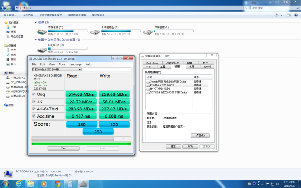301x188 pixels.
Task: Open the address bar history dropdown arrow
Action: pos(241,8)
